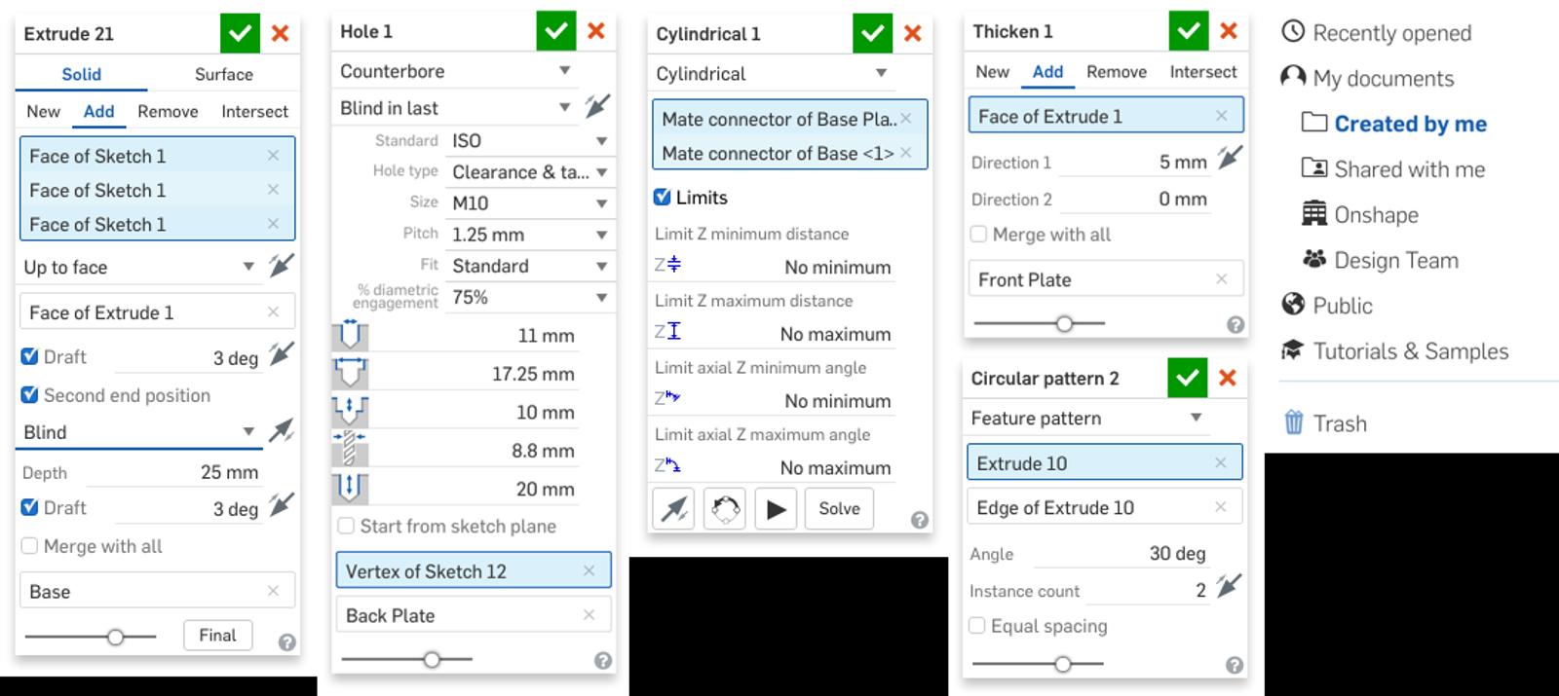Disable the Second end position checkbox
The image size is (1559, 696).
pyautogui.click(x=30, y=395)
